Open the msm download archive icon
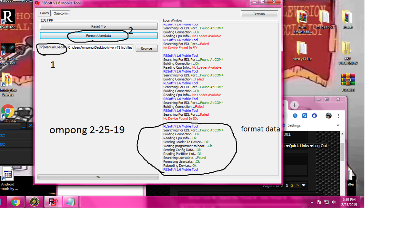Screen dimensions: 413x232 (x=302, y=21)
